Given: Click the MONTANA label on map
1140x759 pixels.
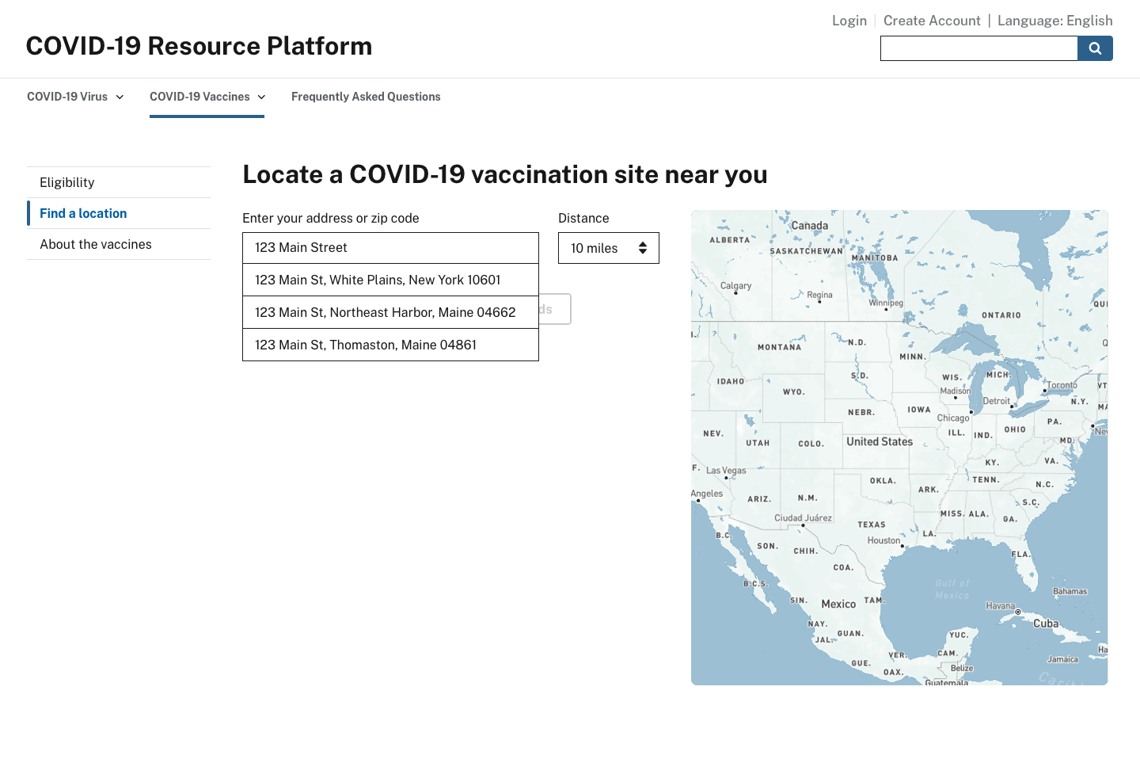Looking at the screenshot, I should click(779, 347).
